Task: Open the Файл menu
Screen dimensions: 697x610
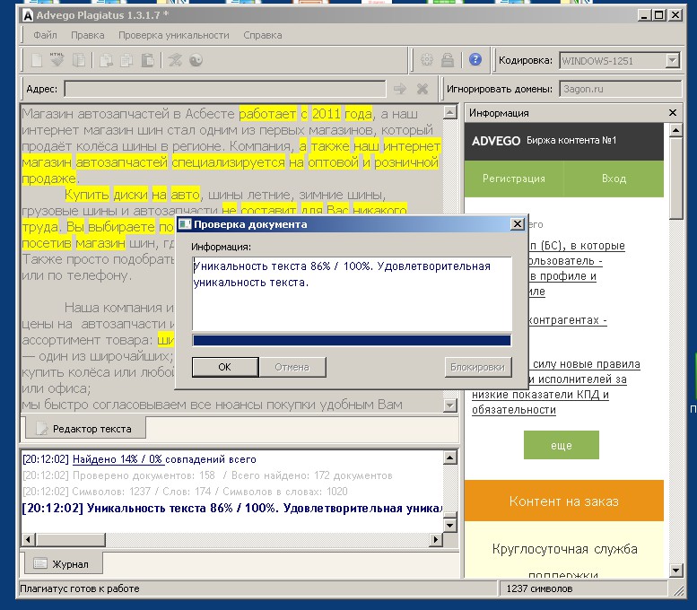Action: pyautogui.click(x=45, y=35)
